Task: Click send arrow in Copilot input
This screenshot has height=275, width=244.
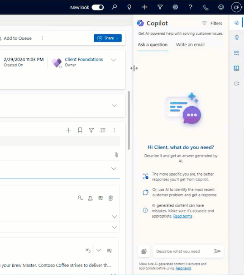Action: 217,251
